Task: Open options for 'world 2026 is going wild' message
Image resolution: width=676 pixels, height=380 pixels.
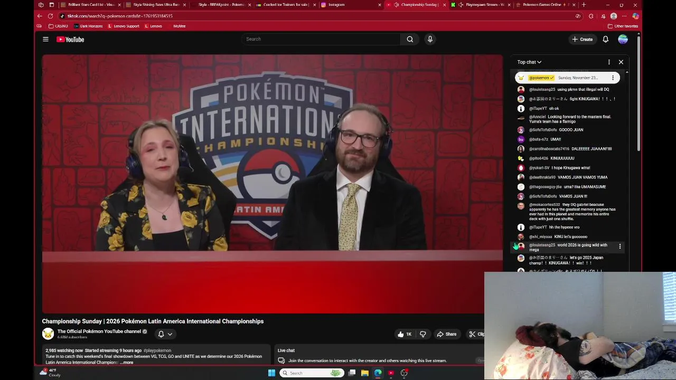Action: click(x=620, y=246)
